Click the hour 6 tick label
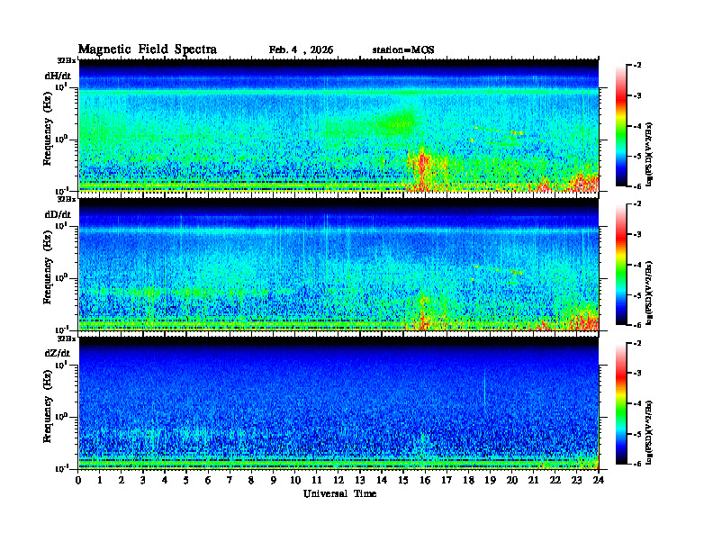The image size is (713, 551). pos(208,481)
